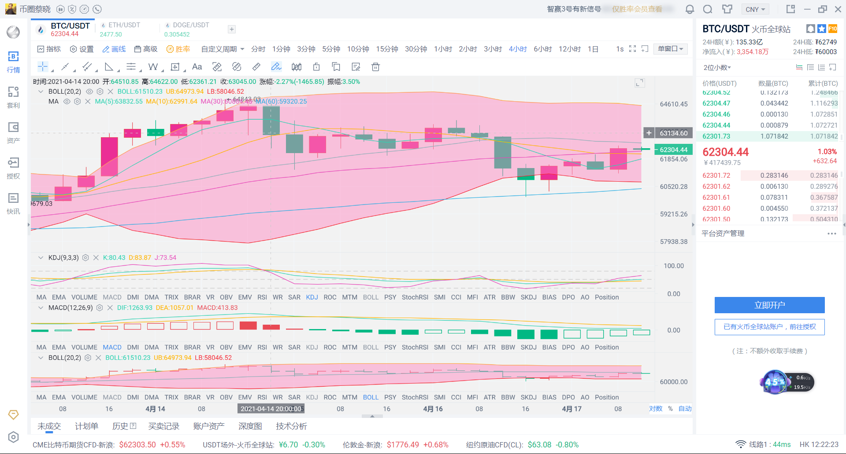Click the fullscreen chart icon
Viewport: 846px width, 454px height.
tap(632, 49)
